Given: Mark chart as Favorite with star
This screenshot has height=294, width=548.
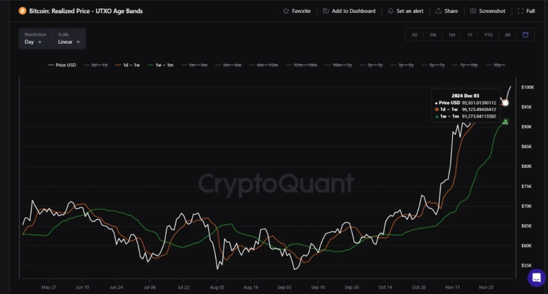Looking at the screenshot, I should (x=297, y=11).
